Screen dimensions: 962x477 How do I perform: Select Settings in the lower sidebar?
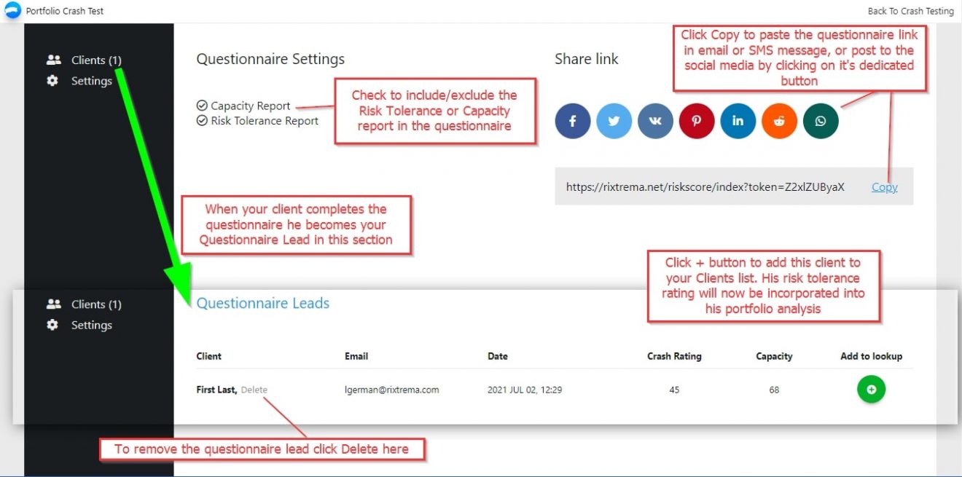91,325
